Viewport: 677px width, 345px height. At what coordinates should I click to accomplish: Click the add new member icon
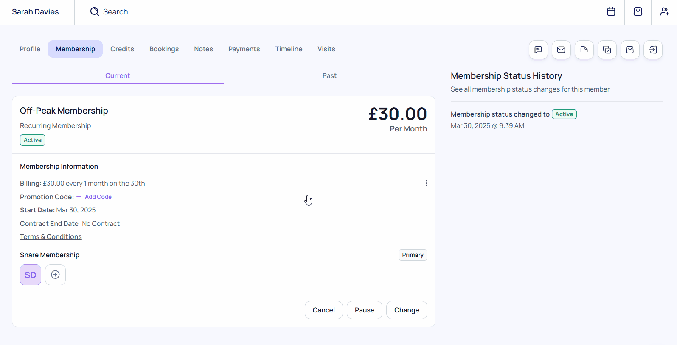(664, 12)
